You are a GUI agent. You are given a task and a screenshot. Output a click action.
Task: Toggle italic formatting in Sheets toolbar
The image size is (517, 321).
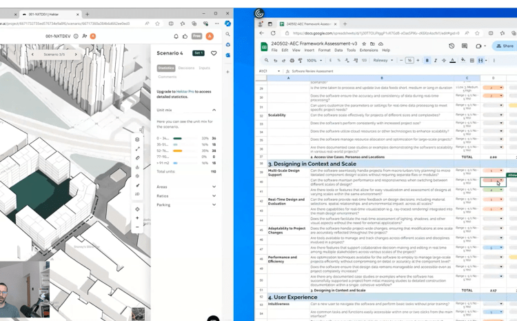[x=436, y=61]
